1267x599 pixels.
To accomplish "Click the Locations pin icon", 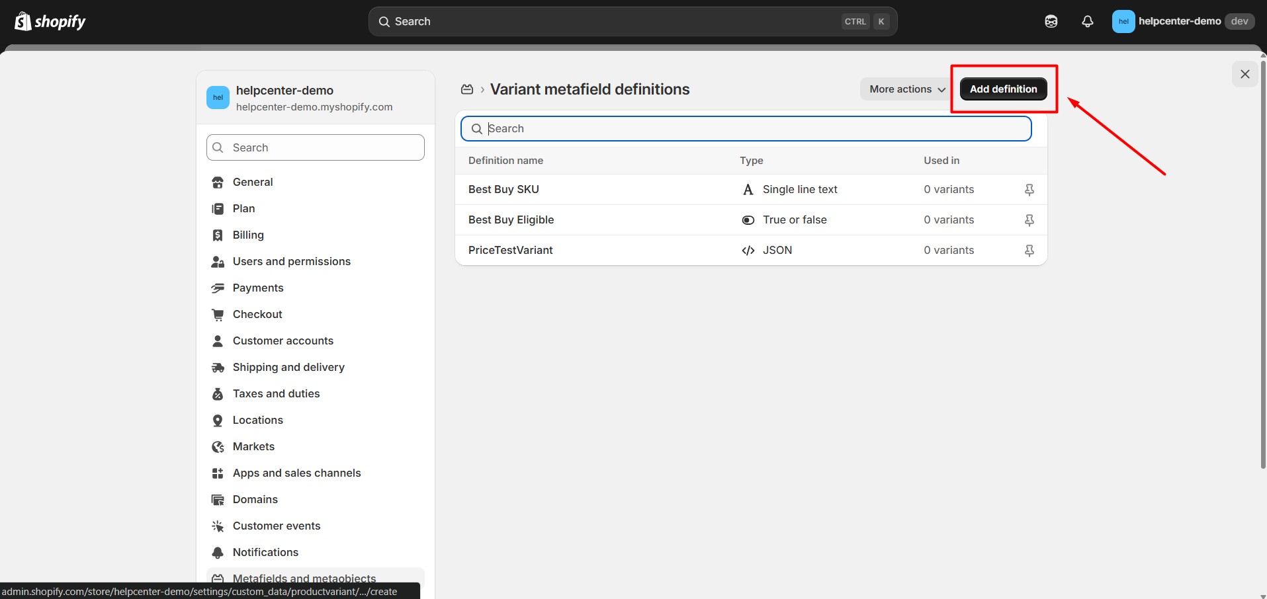I will click(x=218, y=420).
